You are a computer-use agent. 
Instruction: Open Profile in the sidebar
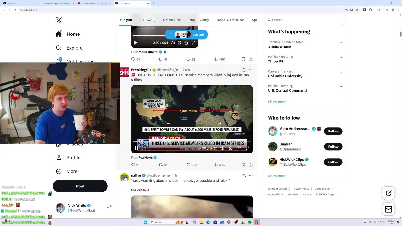[68, 158]
